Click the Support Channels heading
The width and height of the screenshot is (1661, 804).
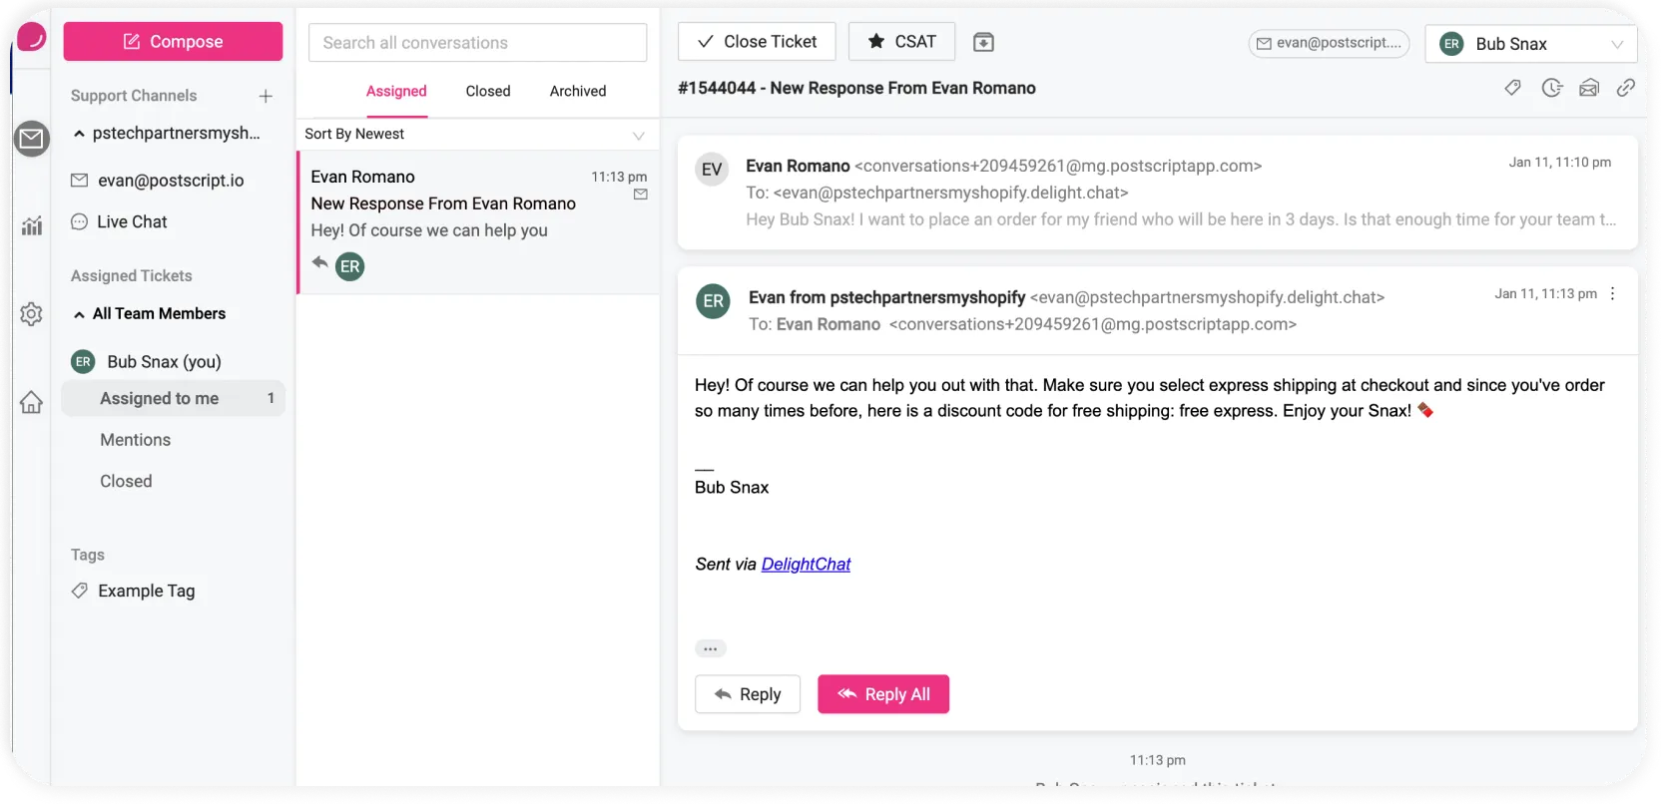point(134,96)
